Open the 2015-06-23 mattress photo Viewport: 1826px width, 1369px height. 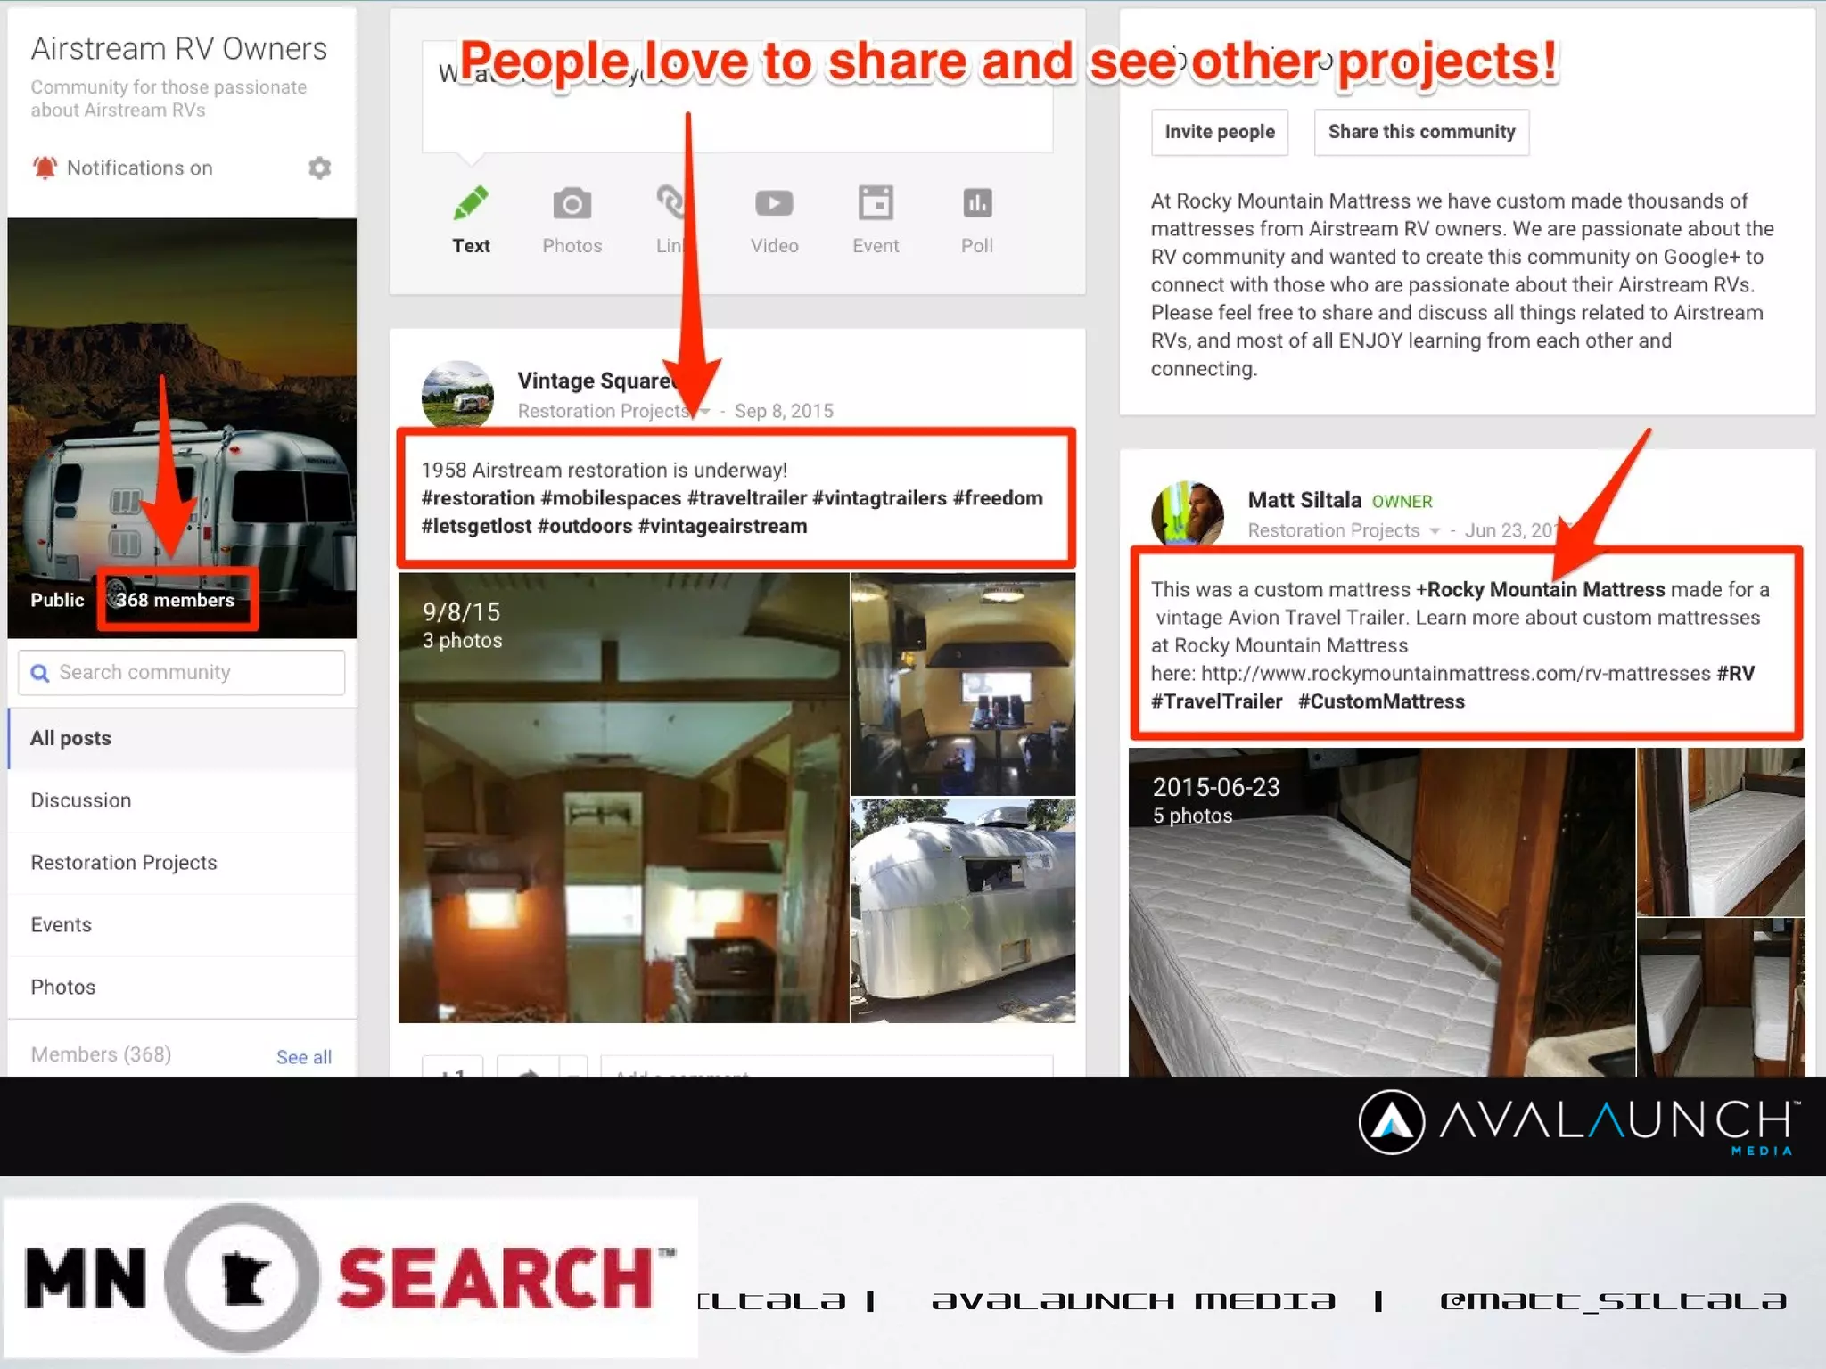(x=1382, y=912)
